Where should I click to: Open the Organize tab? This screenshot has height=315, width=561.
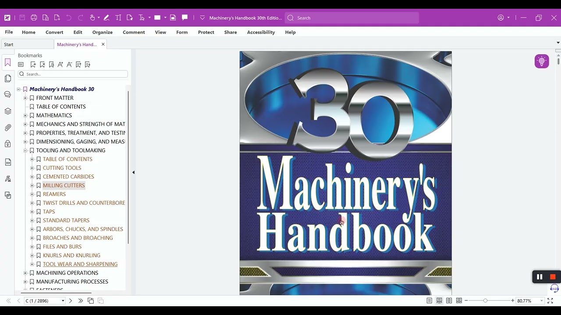[103, 32]
